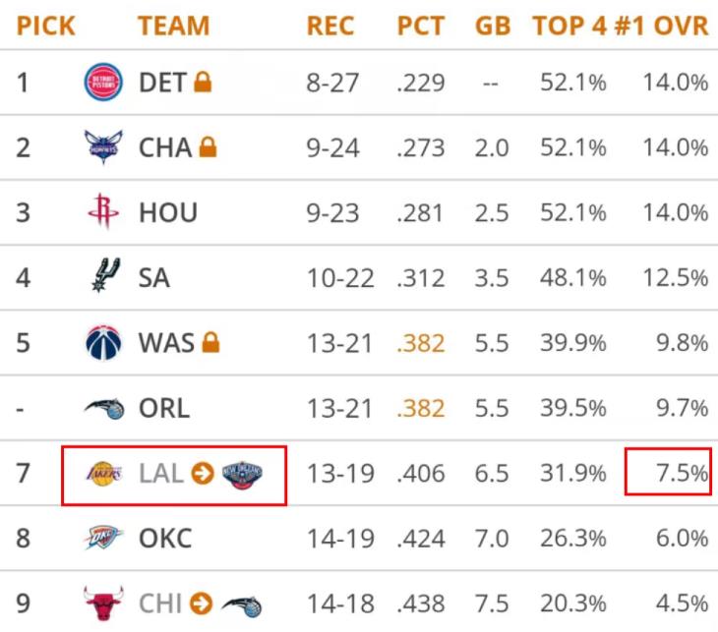Sort by the PCT column header
Screen dimensions: 718x632
coord(421,26)
